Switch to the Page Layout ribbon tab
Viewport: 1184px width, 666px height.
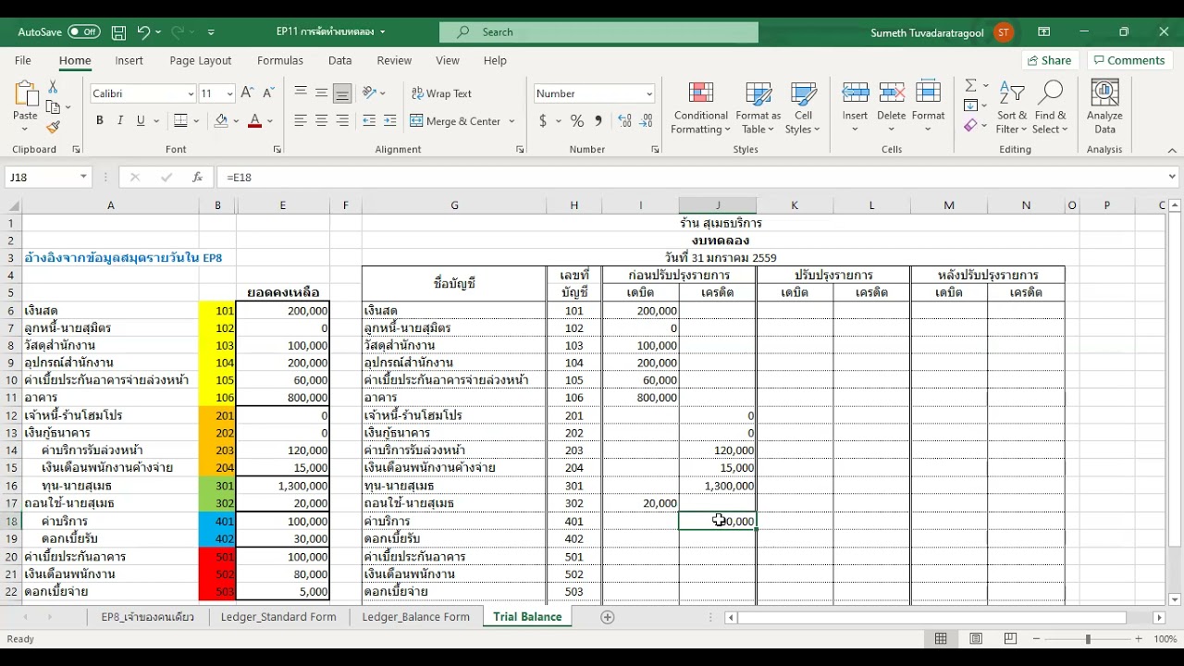tap(201, 60)
